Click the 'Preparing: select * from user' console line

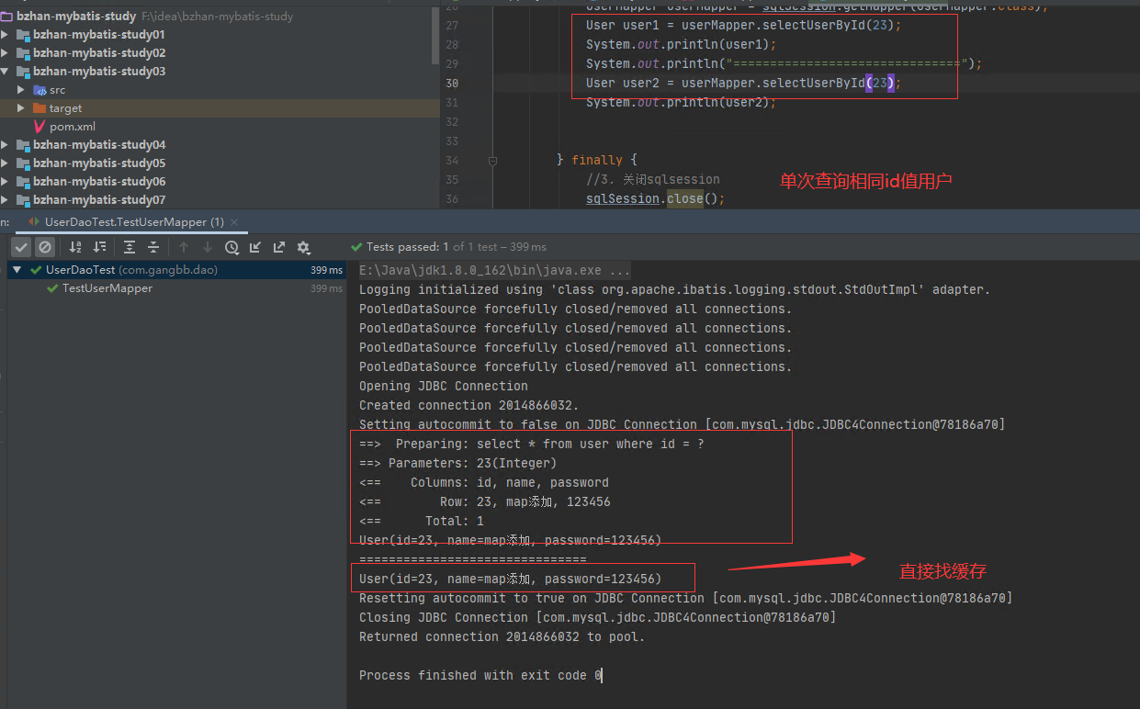click(x=532, y=444)
